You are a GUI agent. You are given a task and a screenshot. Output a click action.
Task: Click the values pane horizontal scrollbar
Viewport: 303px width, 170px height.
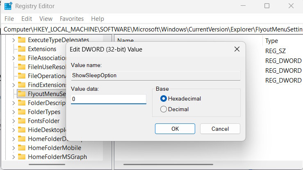168,164
